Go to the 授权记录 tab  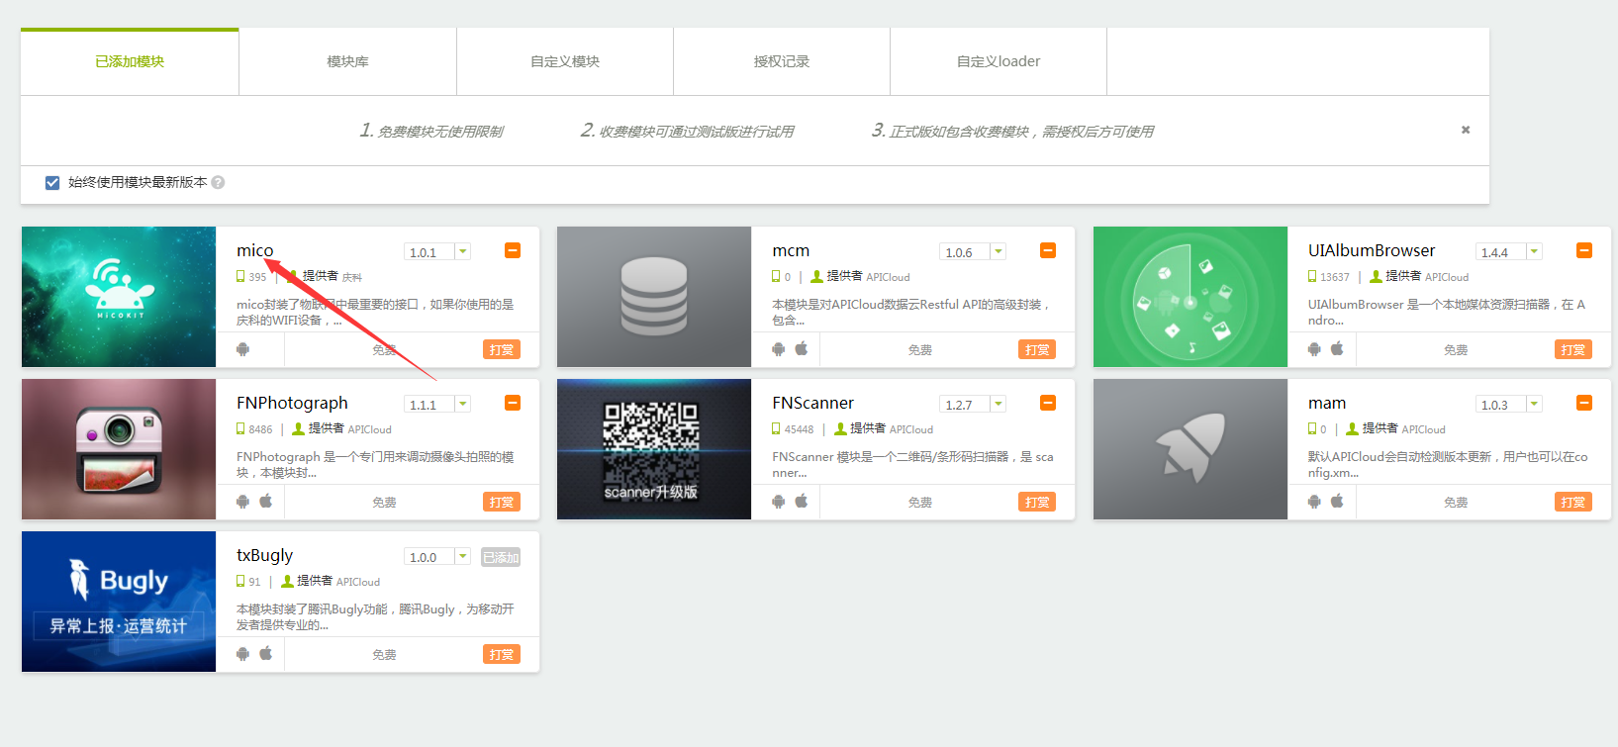(x=782, y=61)
